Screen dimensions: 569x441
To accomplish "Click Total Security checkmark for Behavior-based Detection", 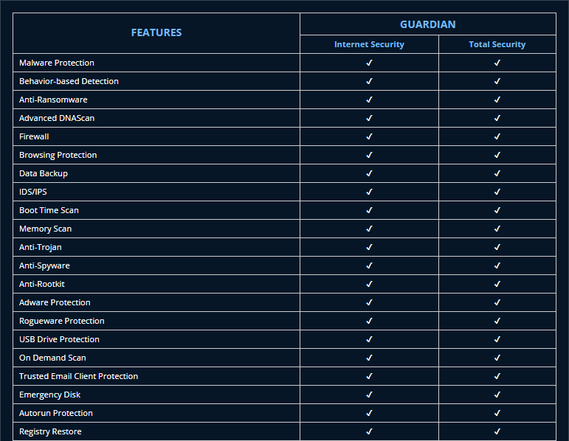I will click(x=497, y=81).
